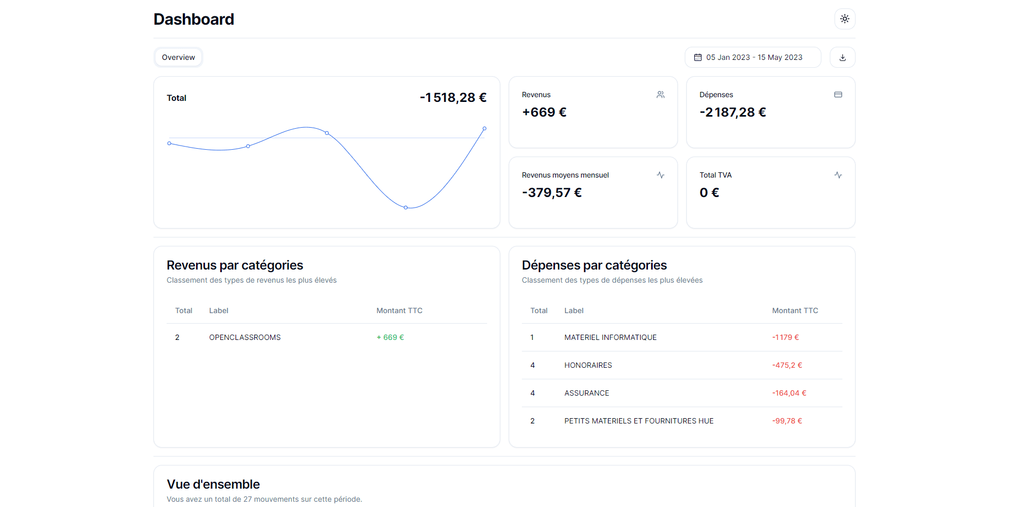Viewport: 1009px width, 507px height.
Task: Click the download export icon button
Action: 842,57
